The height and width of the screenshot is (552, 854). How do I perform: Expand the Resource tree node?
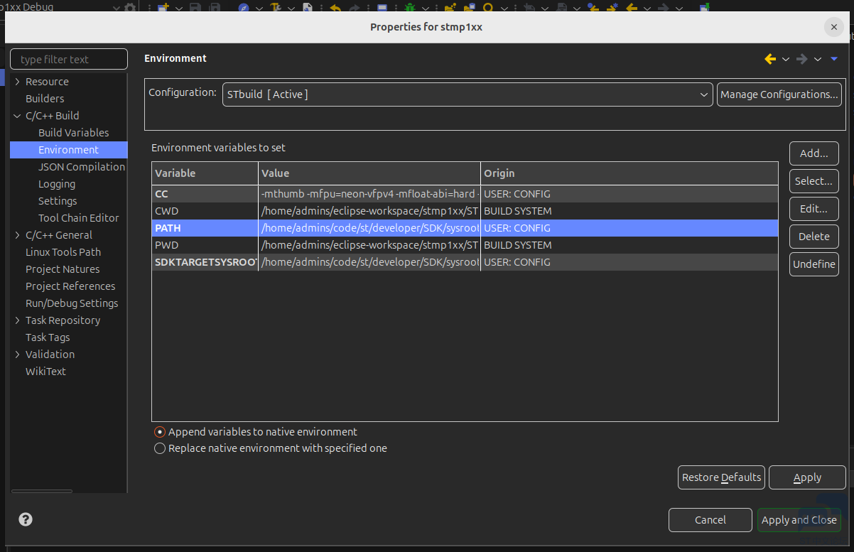[18, 82]
